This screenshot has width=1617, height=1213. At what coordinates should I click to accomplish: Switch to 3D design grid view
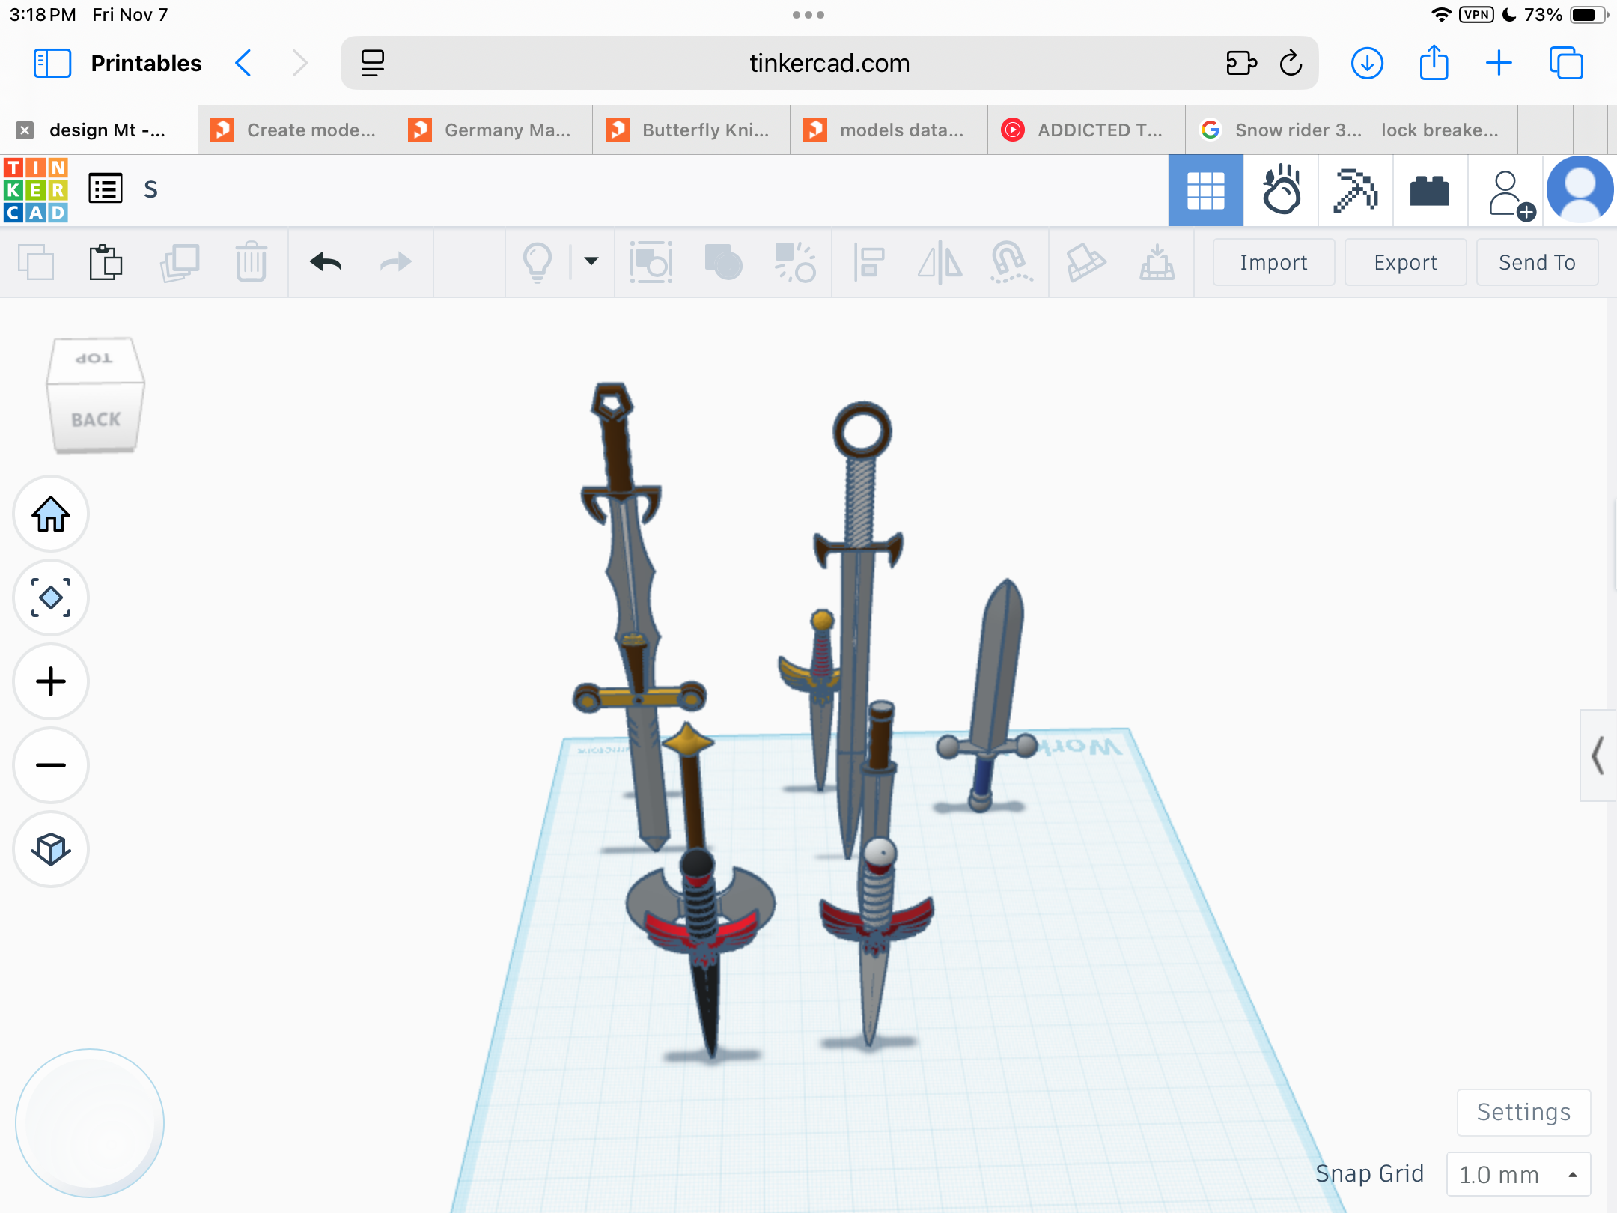coord(1205,190)
